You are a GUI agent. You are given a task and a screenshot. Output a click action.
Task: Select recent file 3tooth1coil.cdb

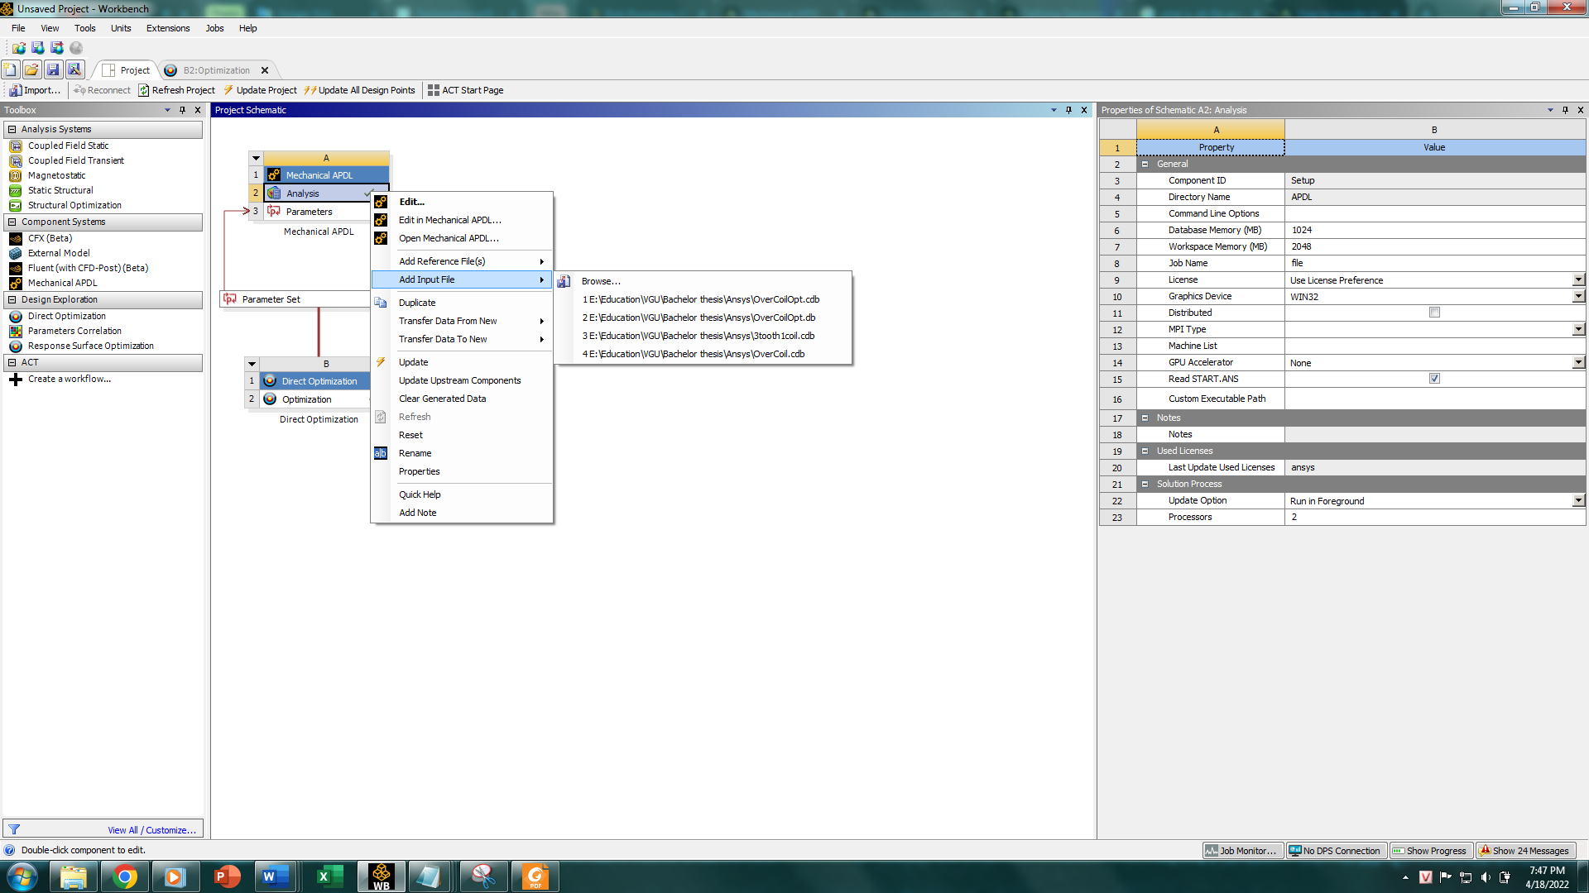(x=703, y=336)
